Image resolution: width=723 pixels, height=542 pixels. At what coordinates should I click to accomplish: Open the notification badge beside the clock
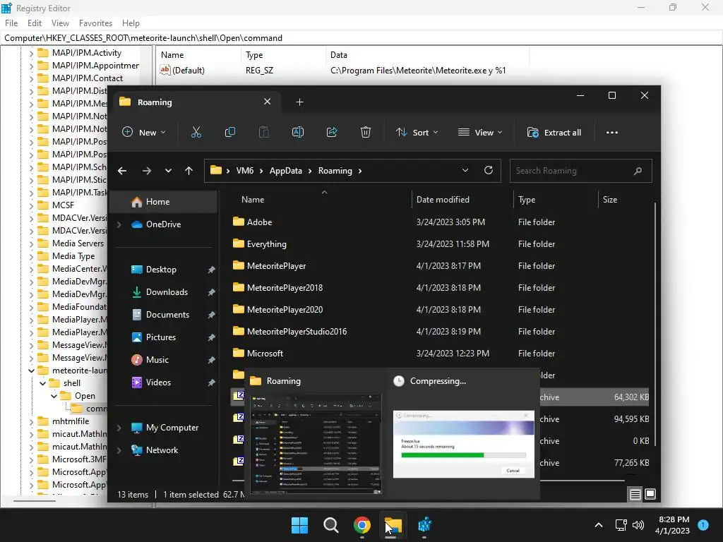coord(703,525)
